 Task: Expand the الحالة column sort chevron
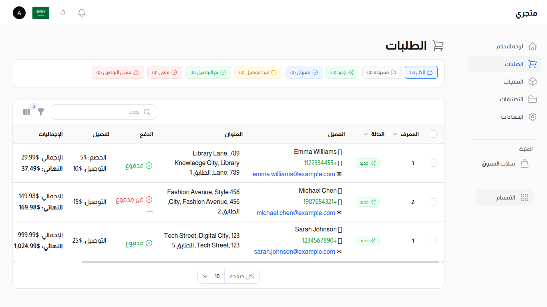pyautogui.click(x=365, y=134)
